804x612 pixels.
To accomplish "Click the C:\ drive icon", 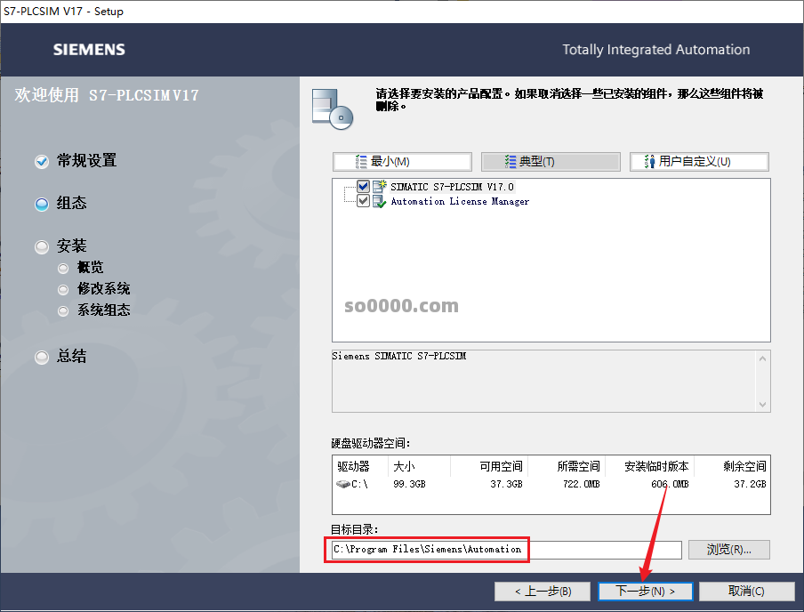I will click(x=342, y=484).
